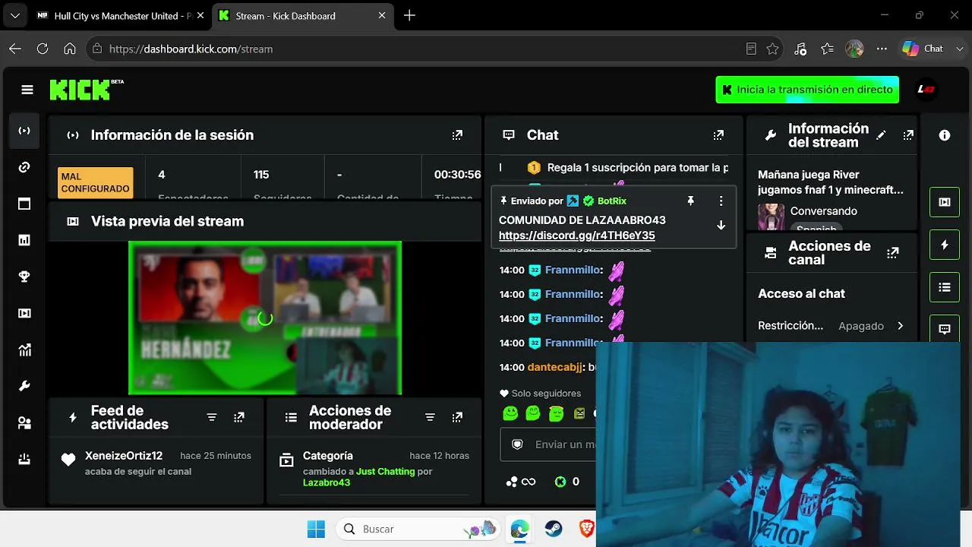Unpin the BotRix pinned message
Screen dimensions: 972x547
click(690, 201)
